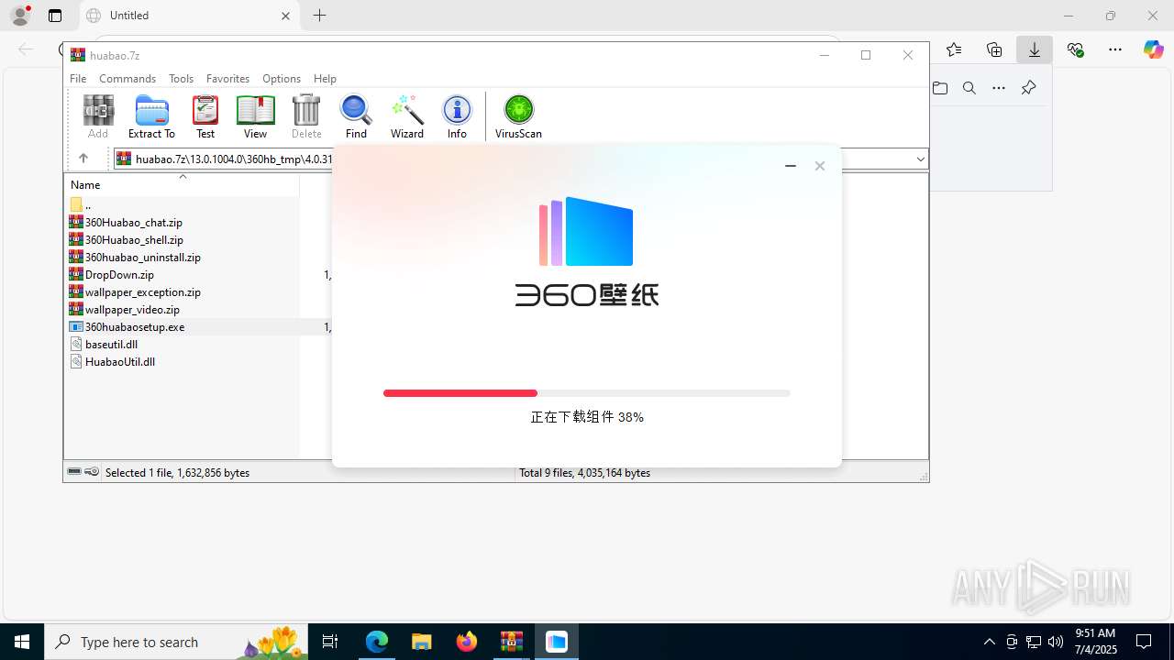Image resolution: width=1174 pixels, height=660 pixels.
Task: Click the download progress bar in installer
Action: click(587, 393)
